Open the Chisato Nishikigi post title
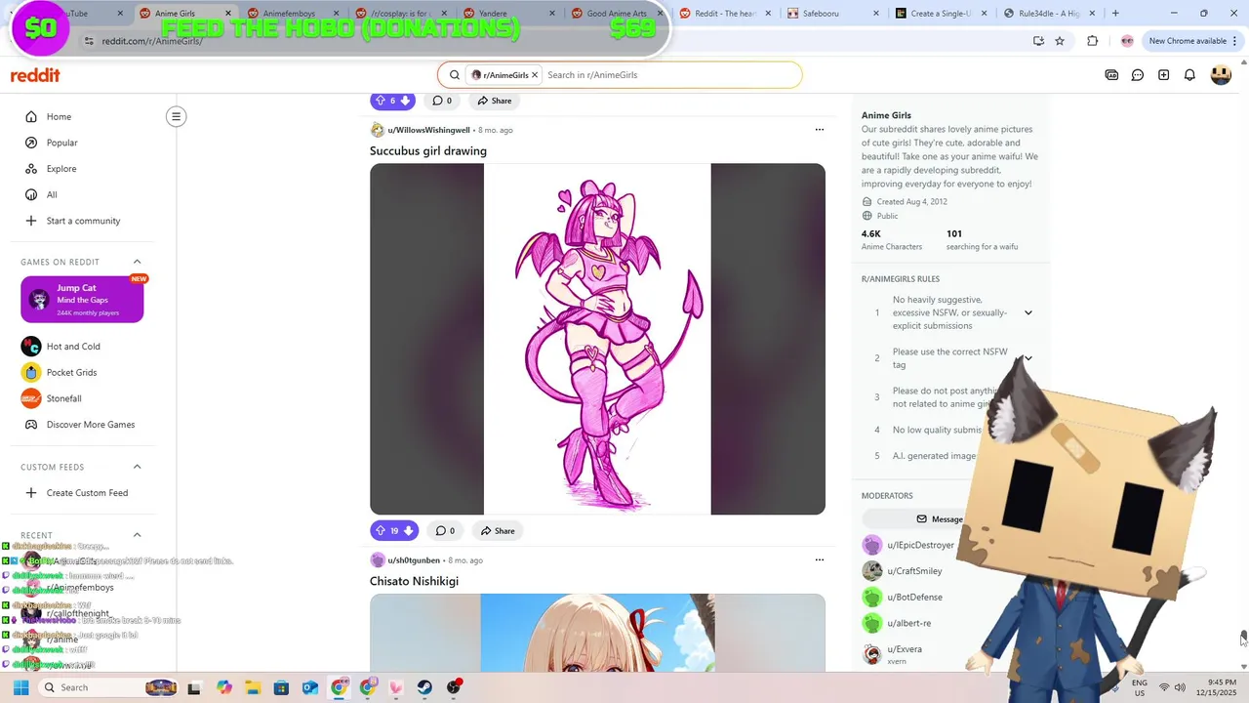 pos(414,581)
